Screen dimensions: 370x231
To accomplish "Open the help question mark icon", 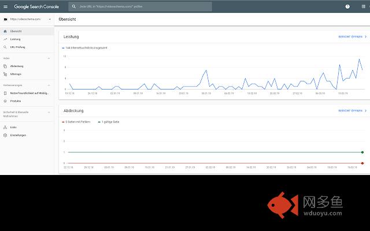I will 347,6.
